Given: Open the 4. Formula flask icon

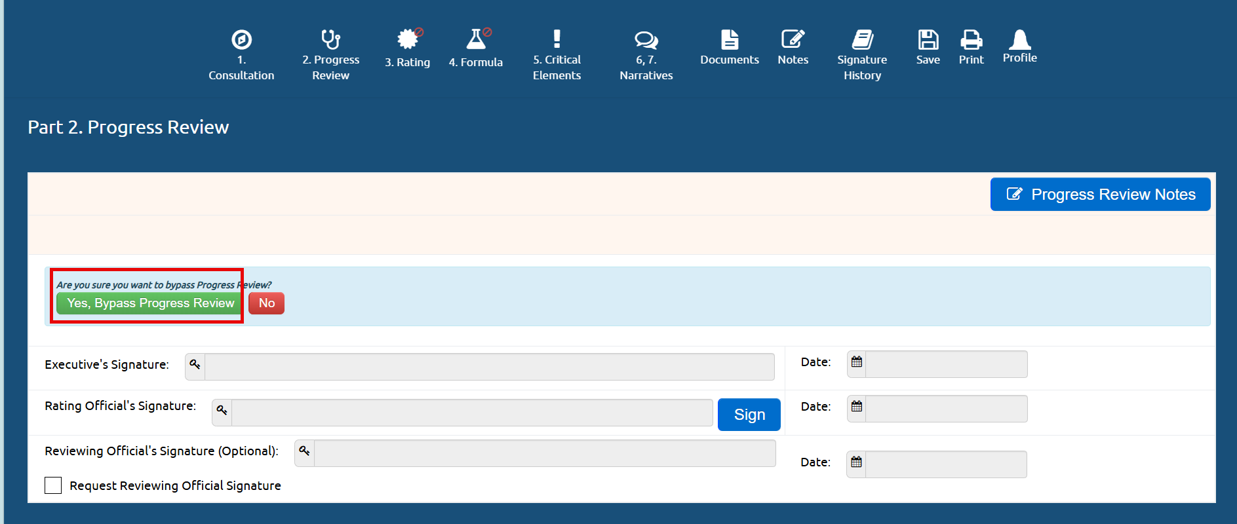Looking at the screenshot, I should [x=476, y=39].
